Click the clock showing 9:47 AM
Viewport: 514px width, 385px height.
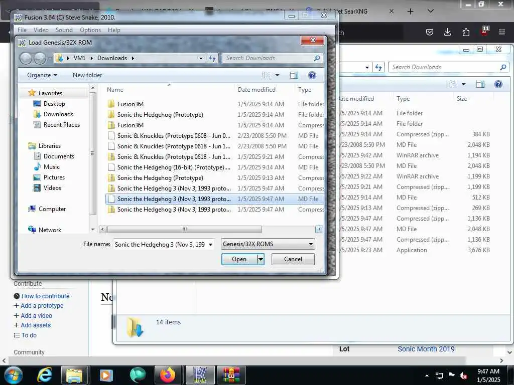click(488, 371)
